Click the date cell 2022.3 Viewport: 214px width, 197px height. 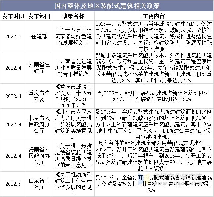click(13, 37)
